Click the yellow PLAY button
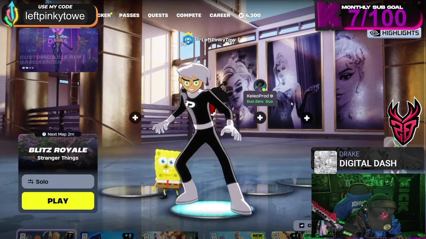Image resolution: width=426 pixels, height=239 pixels. pos(58,201)
